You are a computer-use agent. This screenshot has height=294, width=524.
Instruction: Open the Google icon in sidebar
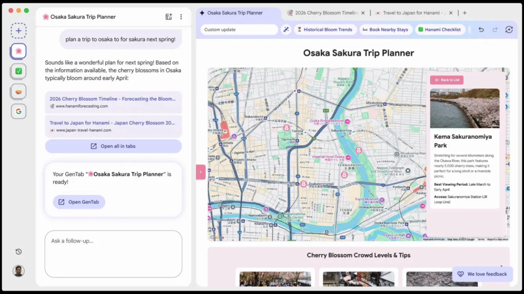pyautogui.click(x=18, y=111)
